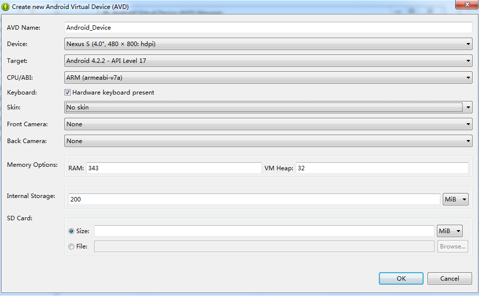
Task: Click the Memory Options: label
Action: pyautogui.click(x=32, y=165)
